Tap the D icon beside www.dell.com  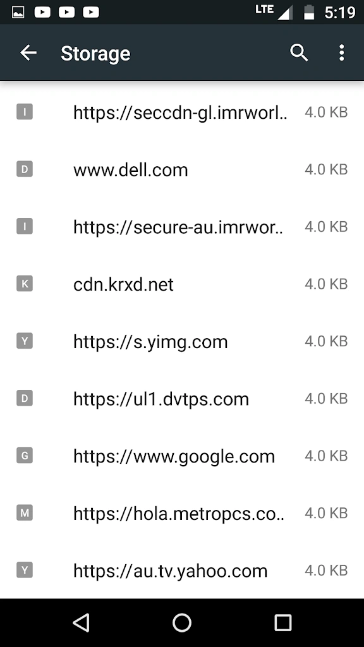tap(25, 169)
